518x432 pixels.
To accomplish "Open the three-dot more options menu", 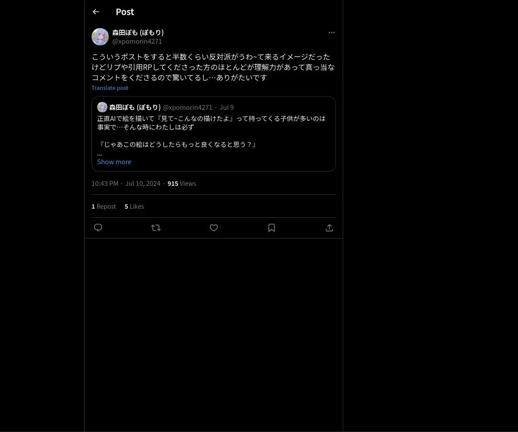I will (332, 32).
